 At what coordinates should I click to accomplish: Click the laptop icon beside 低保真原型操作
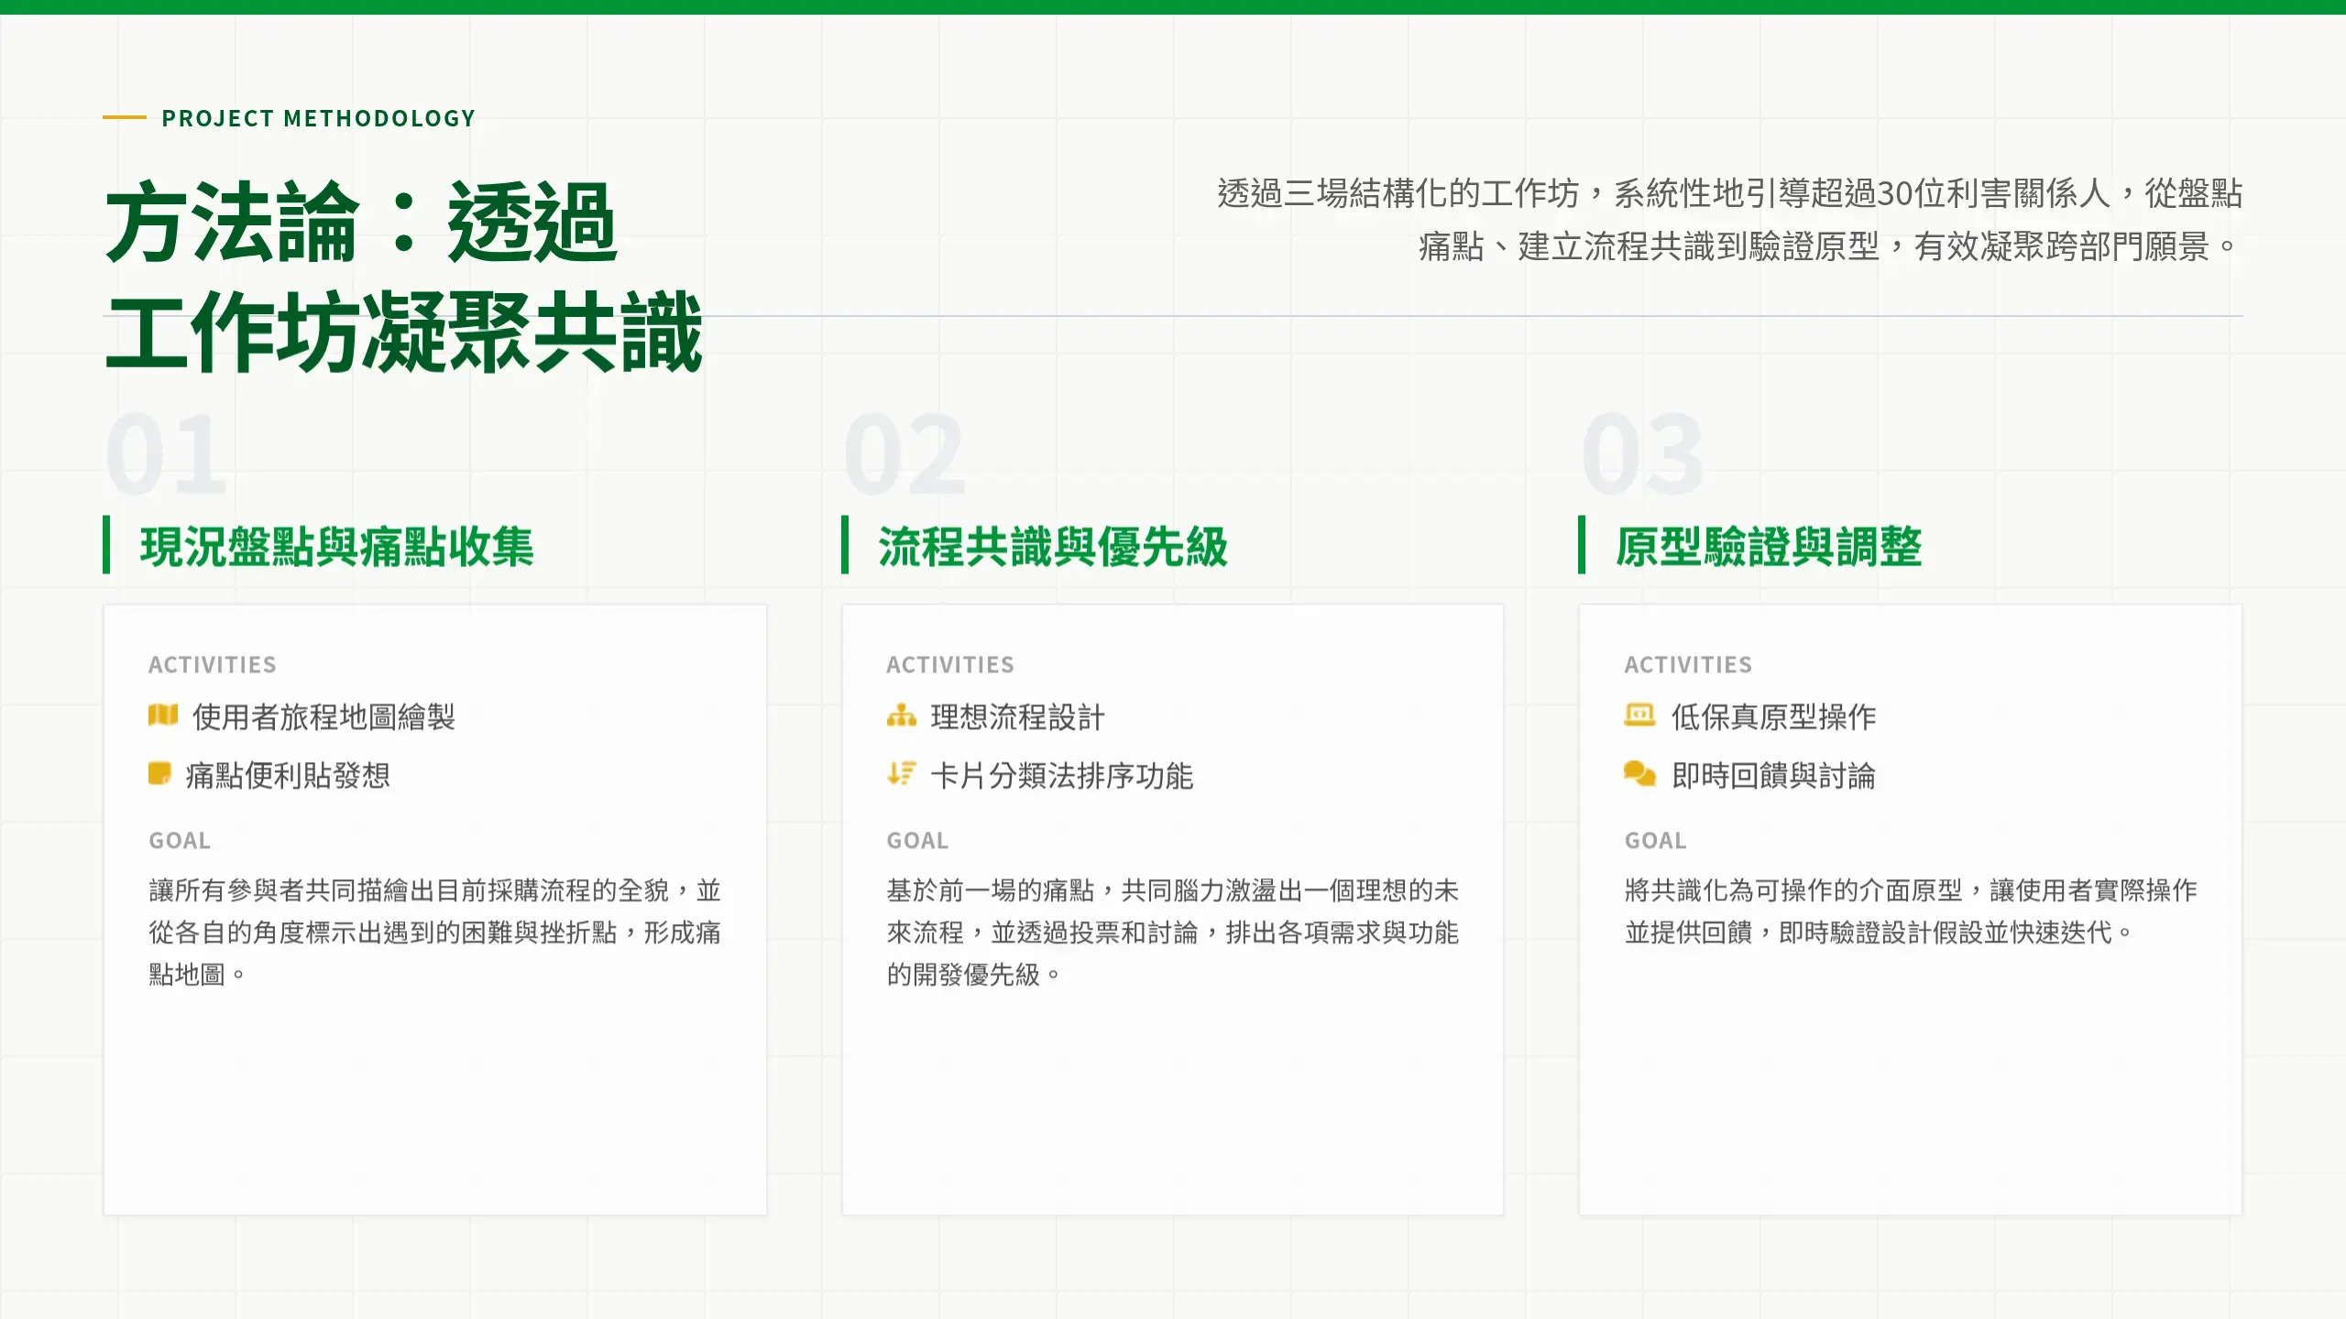click(x=1639, y=715)
